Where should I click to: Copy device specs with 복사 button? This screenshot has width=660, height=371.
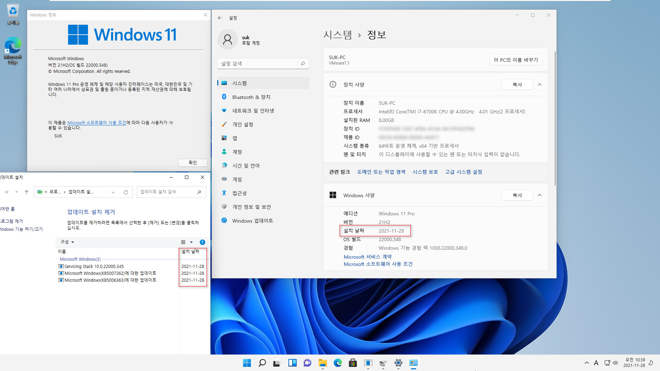(x=517, y=85)
